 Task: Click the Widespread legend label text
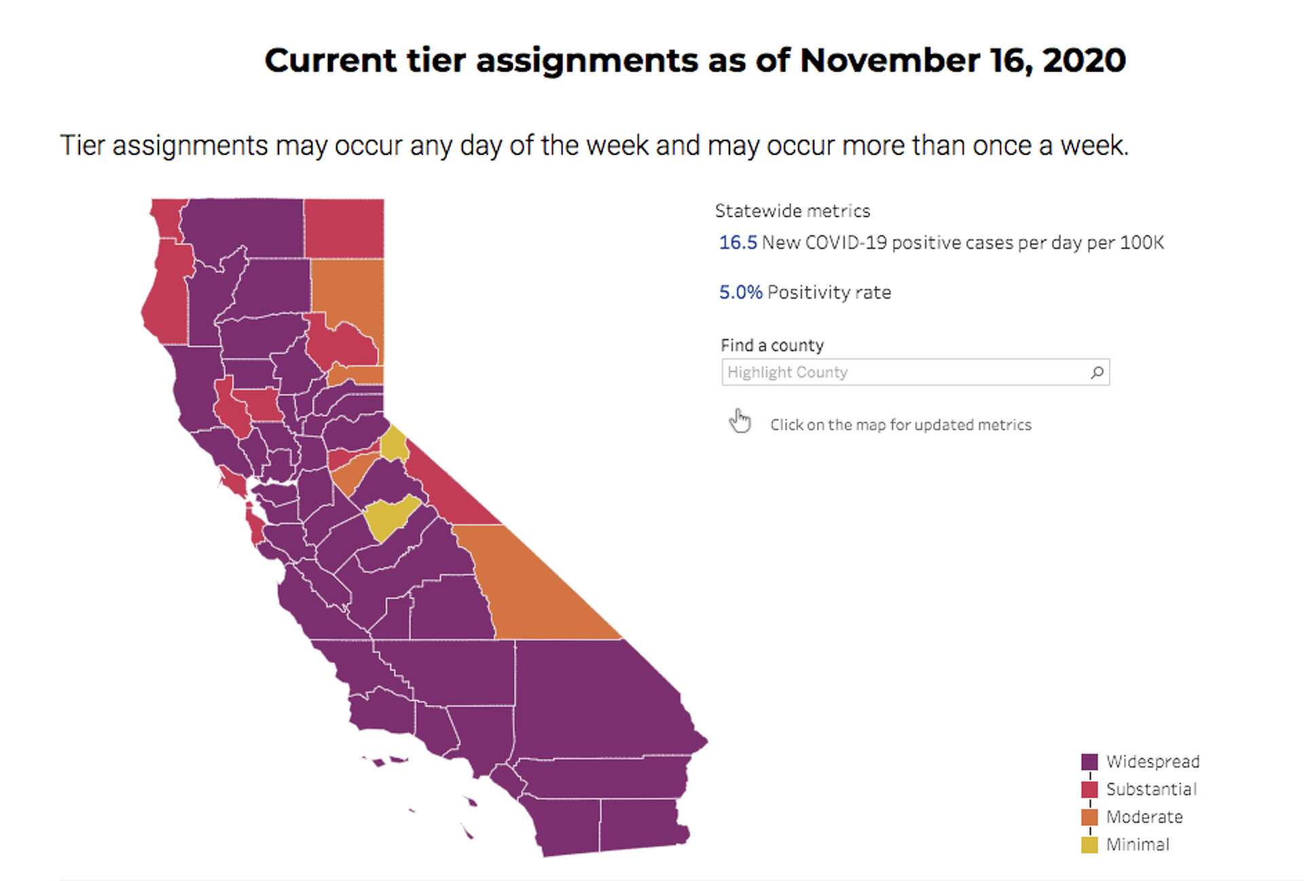coord(1153,761)
